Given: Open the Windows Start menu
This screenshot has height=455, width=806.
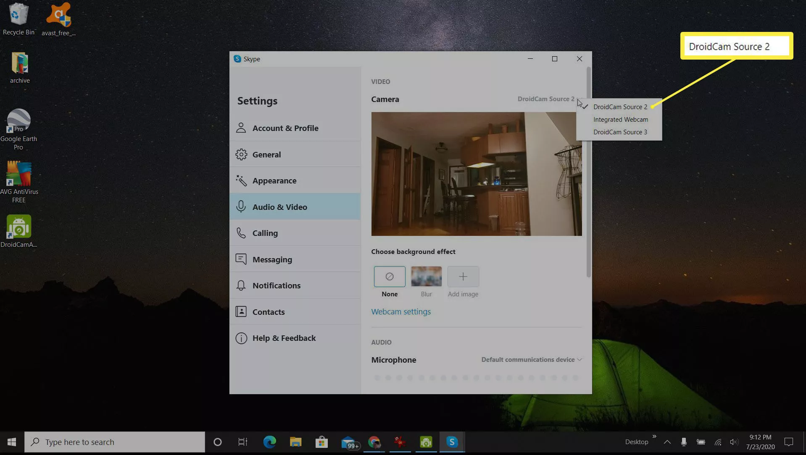Looking at the screenshot, I should [x=12, y=442].
